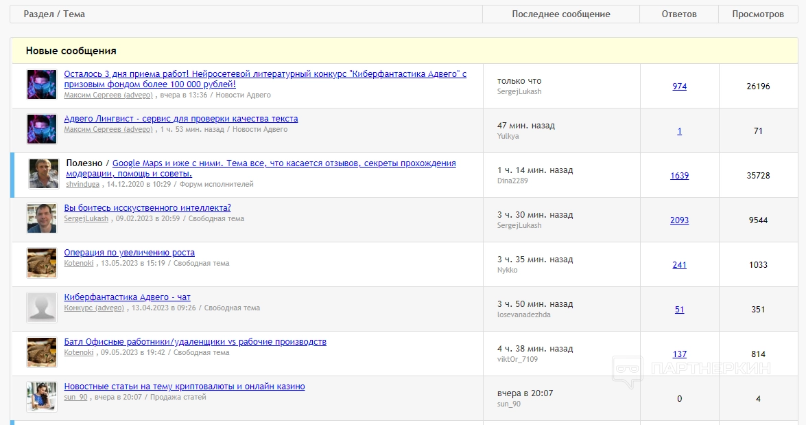
Task: Click cat avatar beside Операция по увеличению роста
Action: [x=41, y=263]
